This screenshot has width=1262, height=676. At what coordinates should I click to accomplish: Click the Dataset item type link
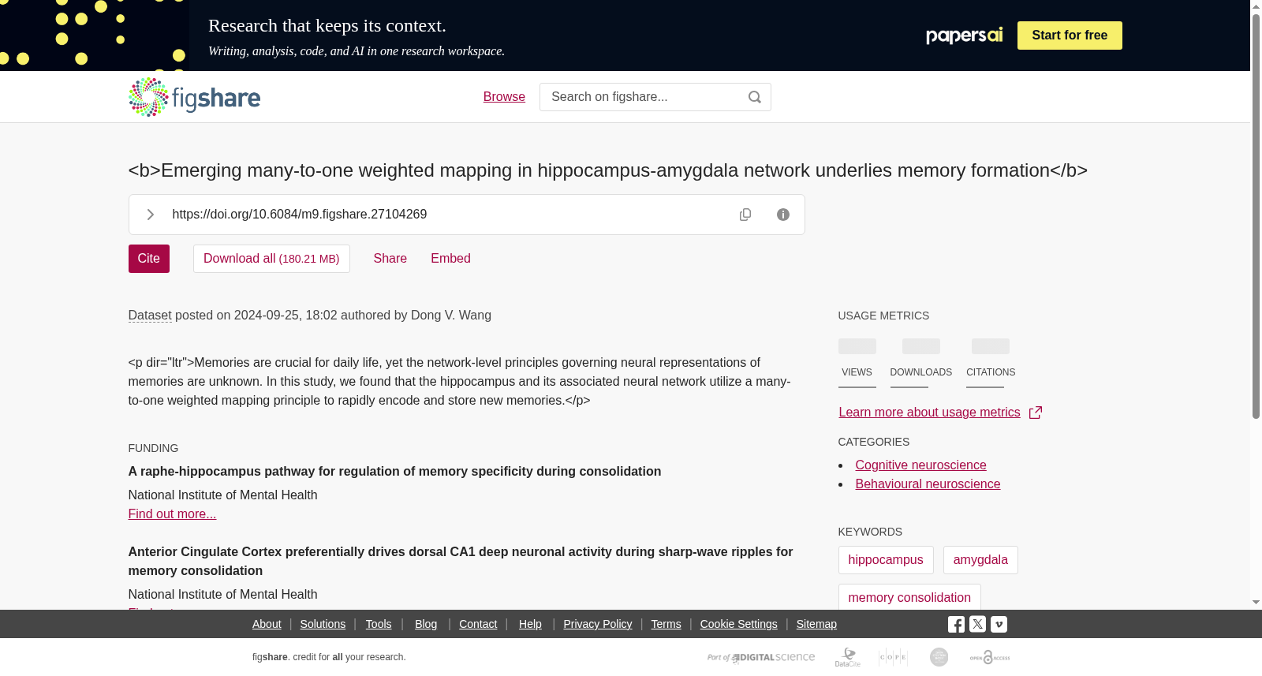[x=150, y=316]
